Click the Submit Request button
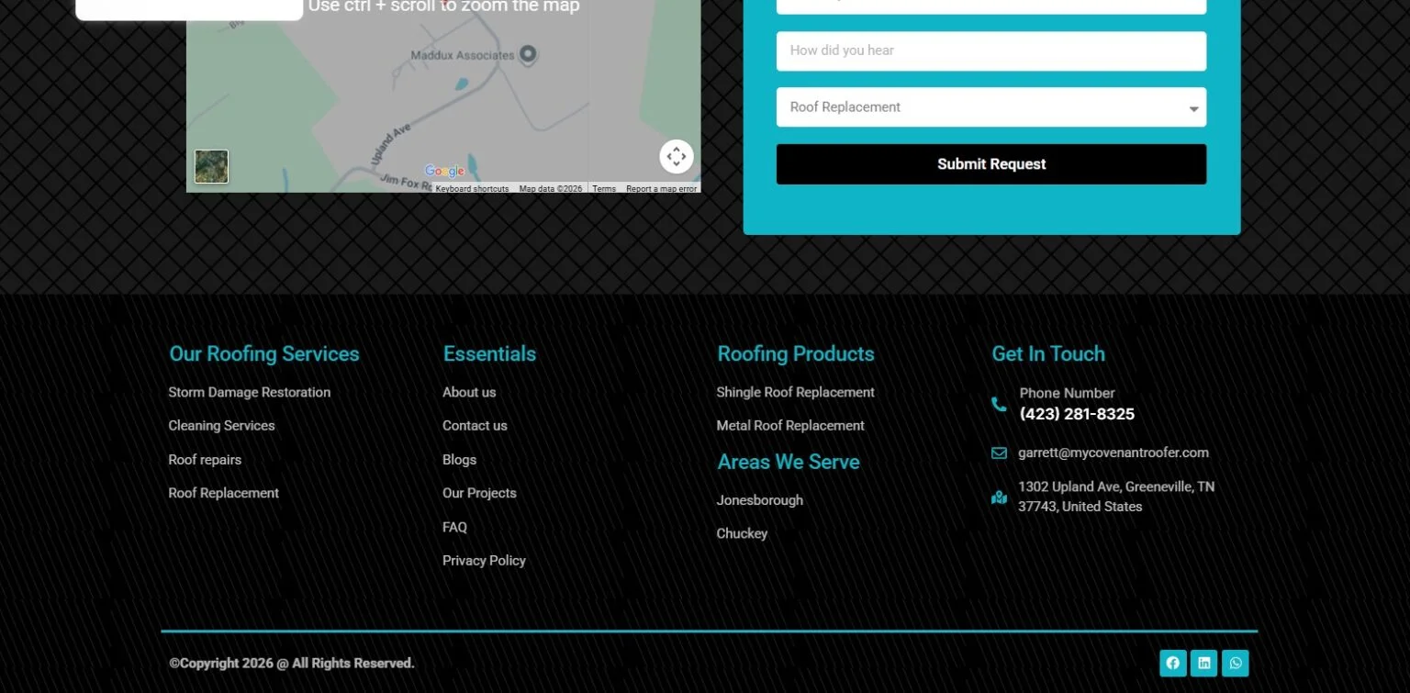The height and width of the screenshot is (693, 1410). pos(991,164)
